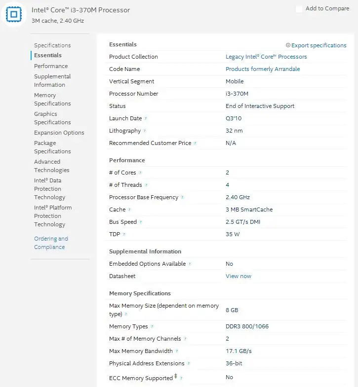Click the help icon beside Memory Types
Screen dimensions: 358x387
click(x=152, y=326)
